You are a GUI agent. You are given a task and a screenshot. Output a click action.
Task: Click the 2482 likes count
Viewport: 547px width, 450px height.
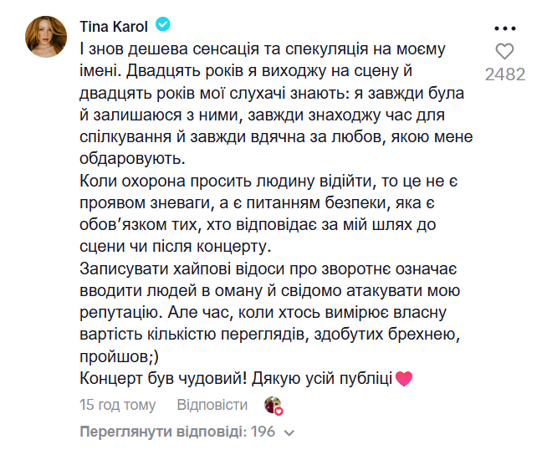(x=504, y=74)
